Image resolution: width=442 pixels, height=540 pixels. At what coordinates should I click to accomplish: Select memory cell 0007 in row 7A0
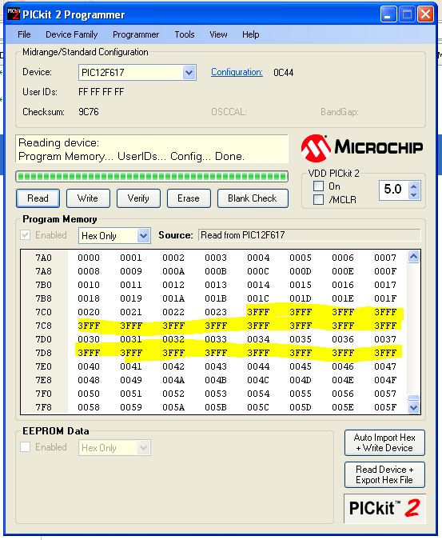385,258
